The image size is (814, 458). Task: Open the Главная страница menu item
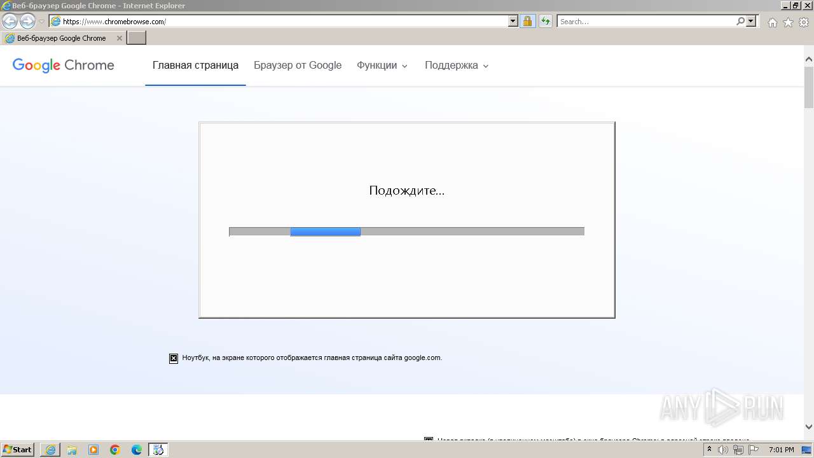pyautogui.click(x=195, y=65)
